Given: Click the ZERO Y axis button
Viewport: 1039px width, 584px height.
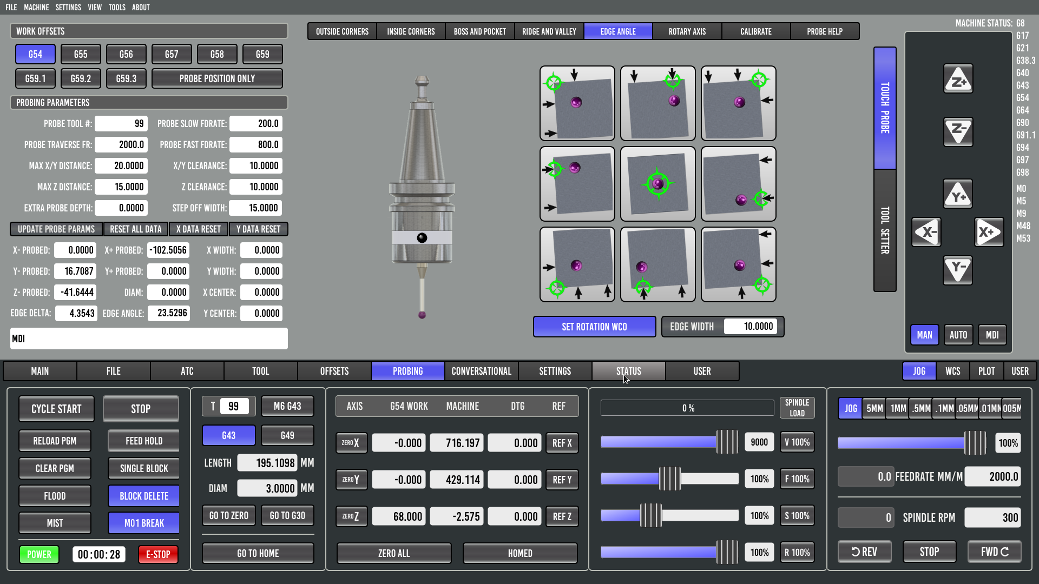Looking at the screenshot, I should tap(351, 480).
